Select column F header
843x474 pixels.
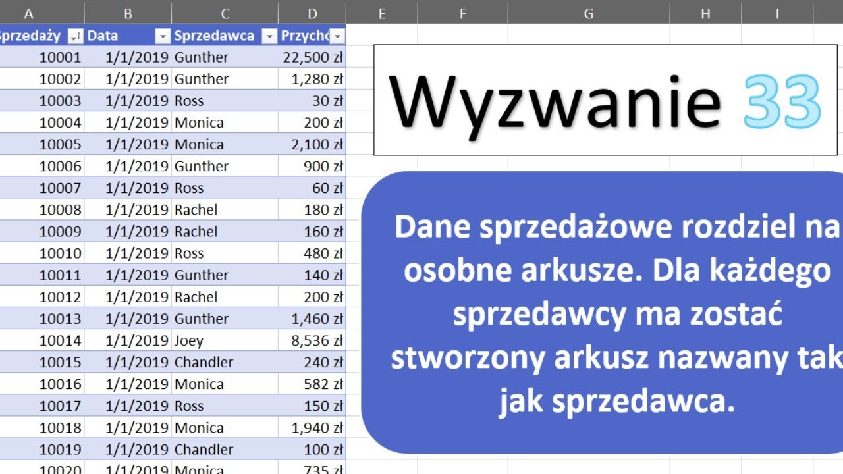click(463, 13)
